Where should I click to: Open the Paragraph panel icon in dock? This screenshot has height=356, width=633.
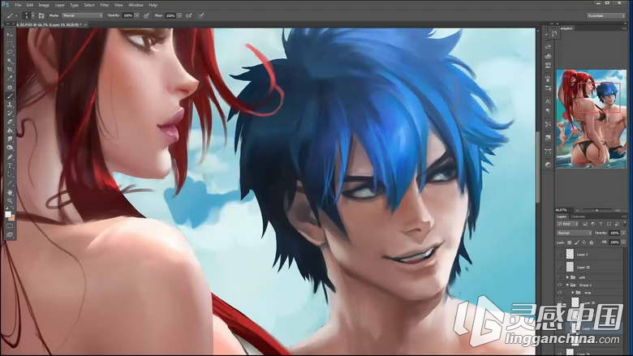click(548, 110)
